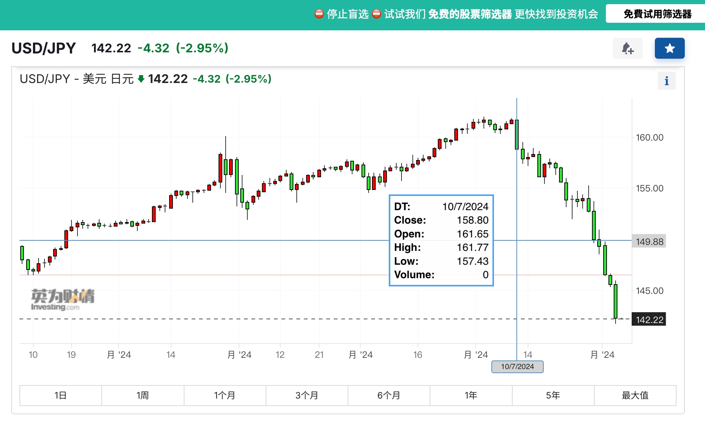The width and height of the screenshot is (705, 424).
Task: Click the Open: 161.65 tooltip value
Action: point(473,234)
